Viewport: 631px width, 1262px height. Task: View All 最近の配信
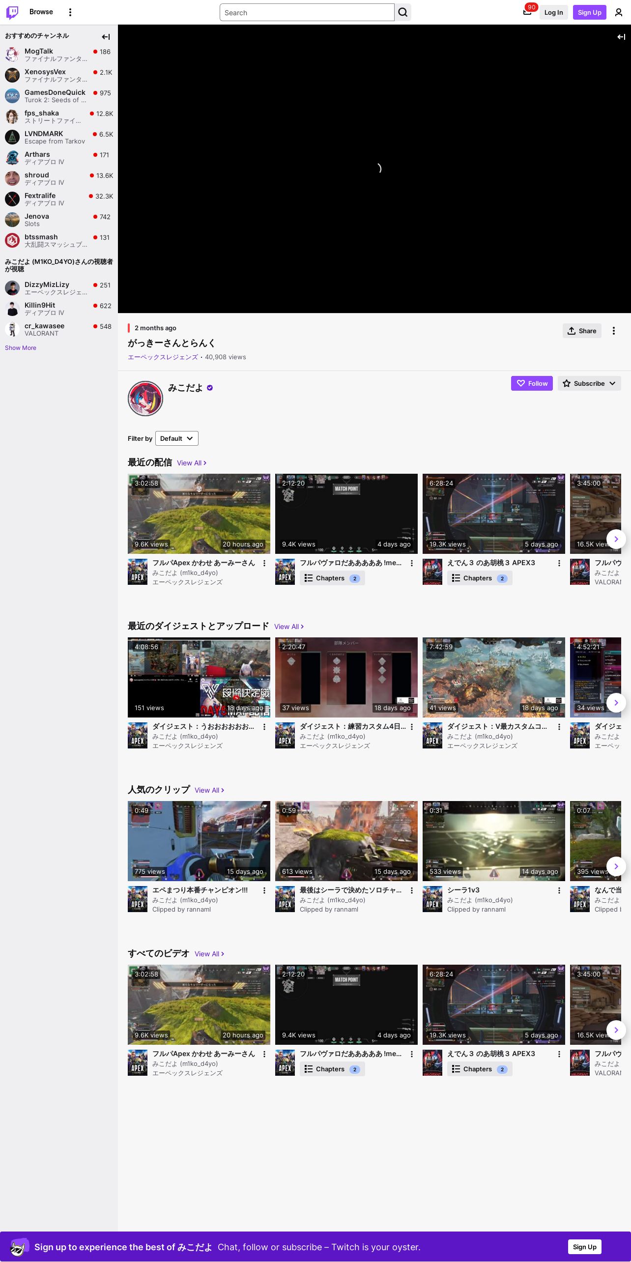click(x=192, y=463)
